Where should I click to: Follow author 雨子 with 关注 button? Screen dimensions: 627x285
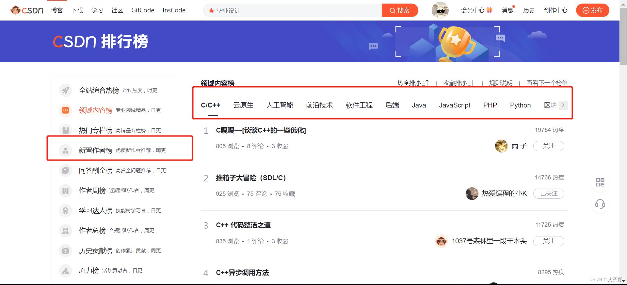(549, 146)
